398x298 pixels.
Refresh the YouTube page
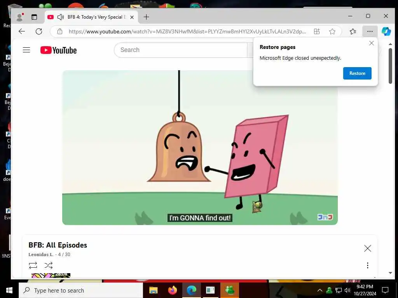point(39,31)
